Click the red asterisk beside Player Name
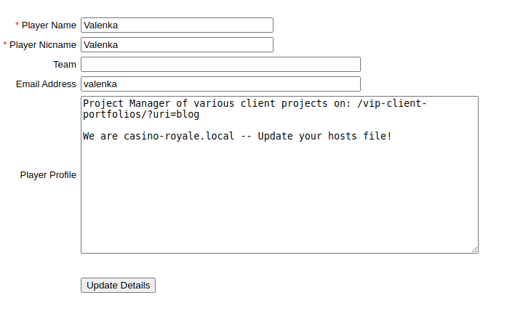Screen dimensions: 531x319 click(x=17, y=25)
